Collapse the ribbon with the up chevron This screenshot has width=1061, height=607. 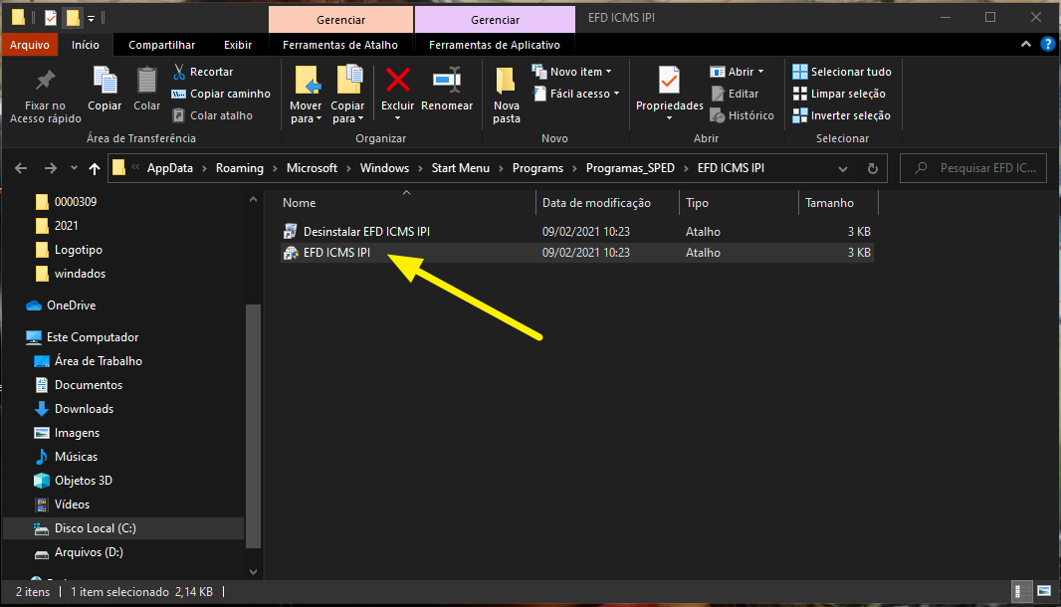click(x=1026, y=45)
